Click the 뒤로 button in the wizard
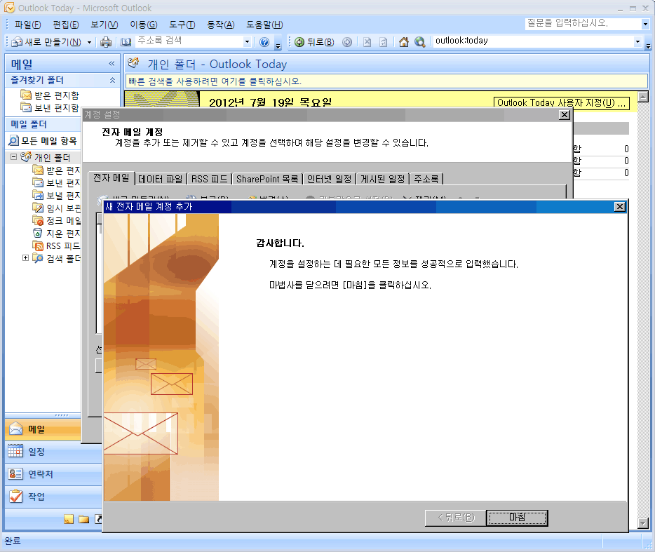655x552 pixels. 456,518
